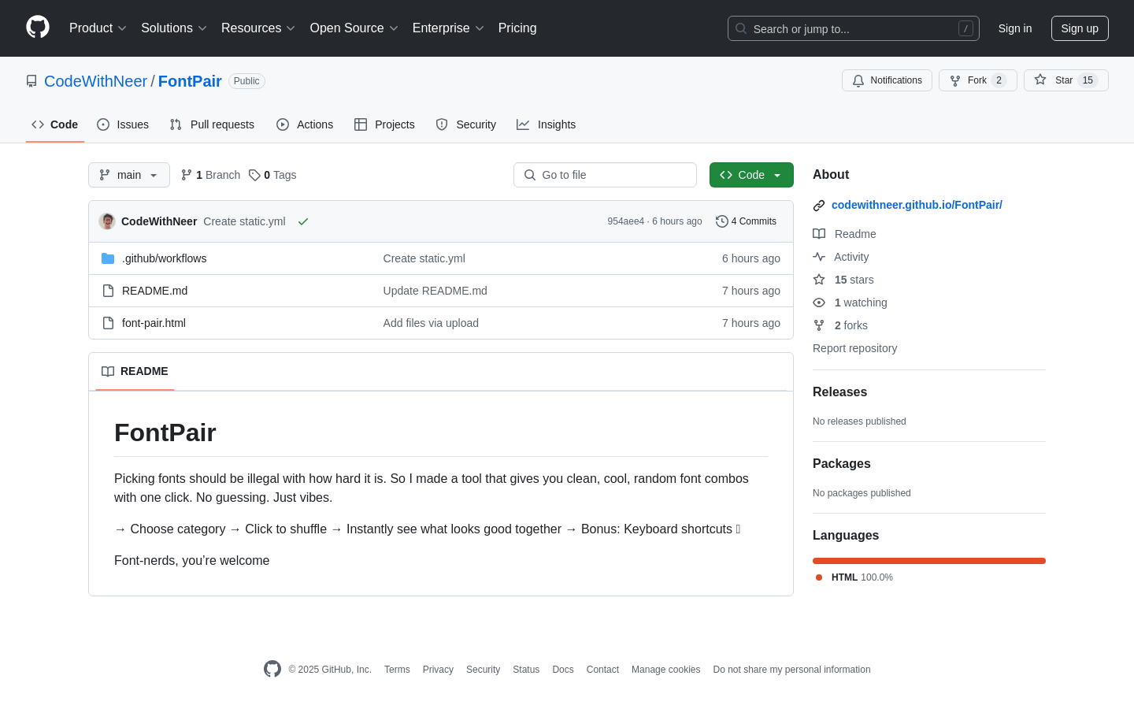The image size is (1134, 709).
Task: Open the Pull requests tab
Action: tap(212, 124)
